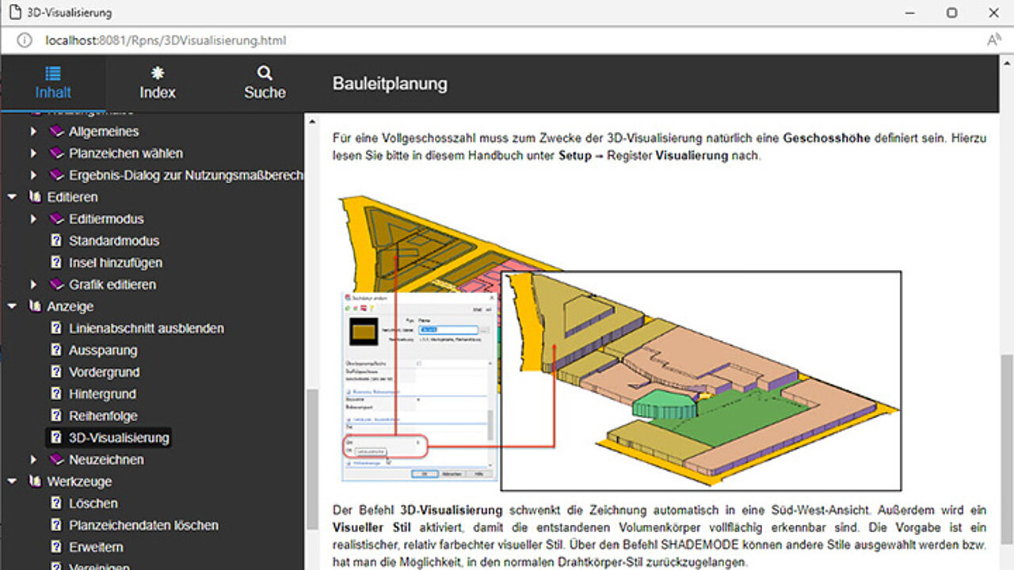Expand the Neuzeichnen topic

[33, 459]
